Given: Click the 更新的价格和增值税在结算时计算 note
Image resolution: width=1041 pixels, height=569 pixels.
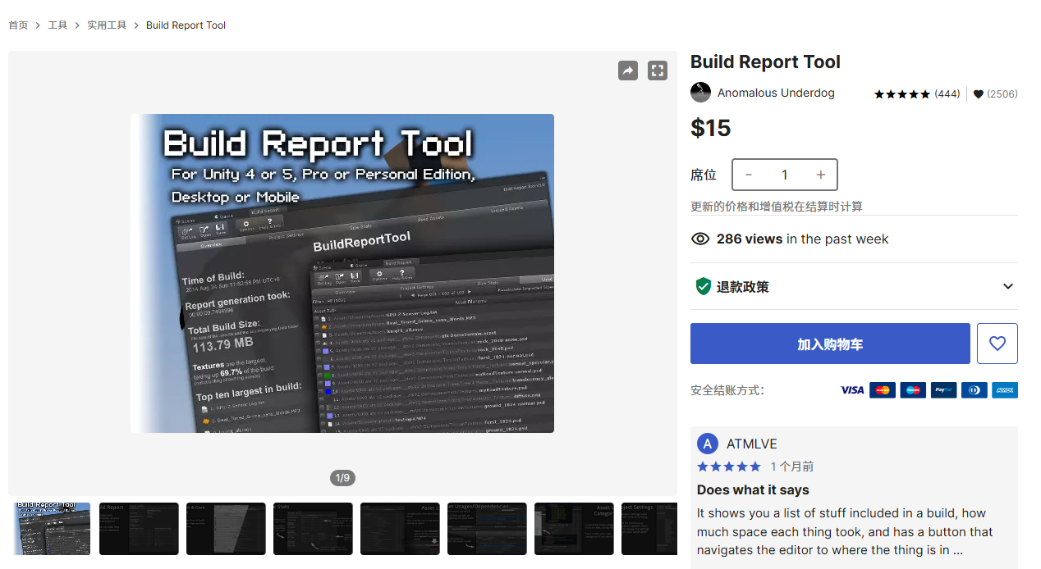Looking at the screenshot, I should click(777, 207).
